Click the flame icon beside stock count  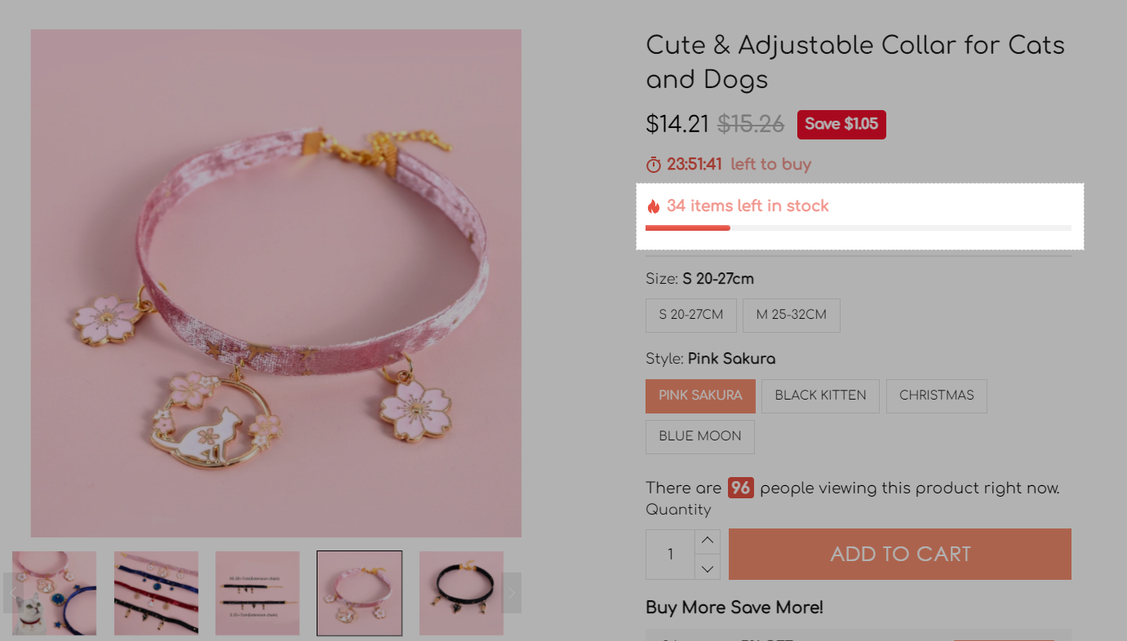pyautogui.click(x=653, y=206)
